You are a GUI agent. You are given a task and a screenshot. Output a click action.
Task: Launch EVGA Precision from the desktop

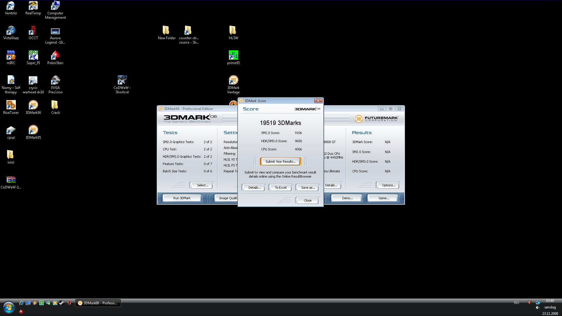[x=55, y=85]
